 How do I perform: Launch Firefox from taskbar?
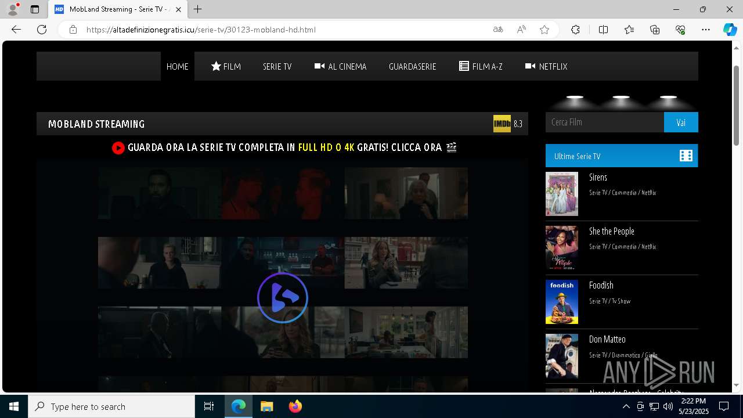coord(295,406)
